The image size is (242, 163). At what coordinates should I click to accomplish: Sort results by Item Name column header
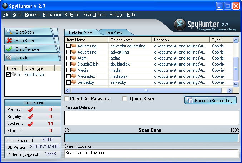[87, 40]
